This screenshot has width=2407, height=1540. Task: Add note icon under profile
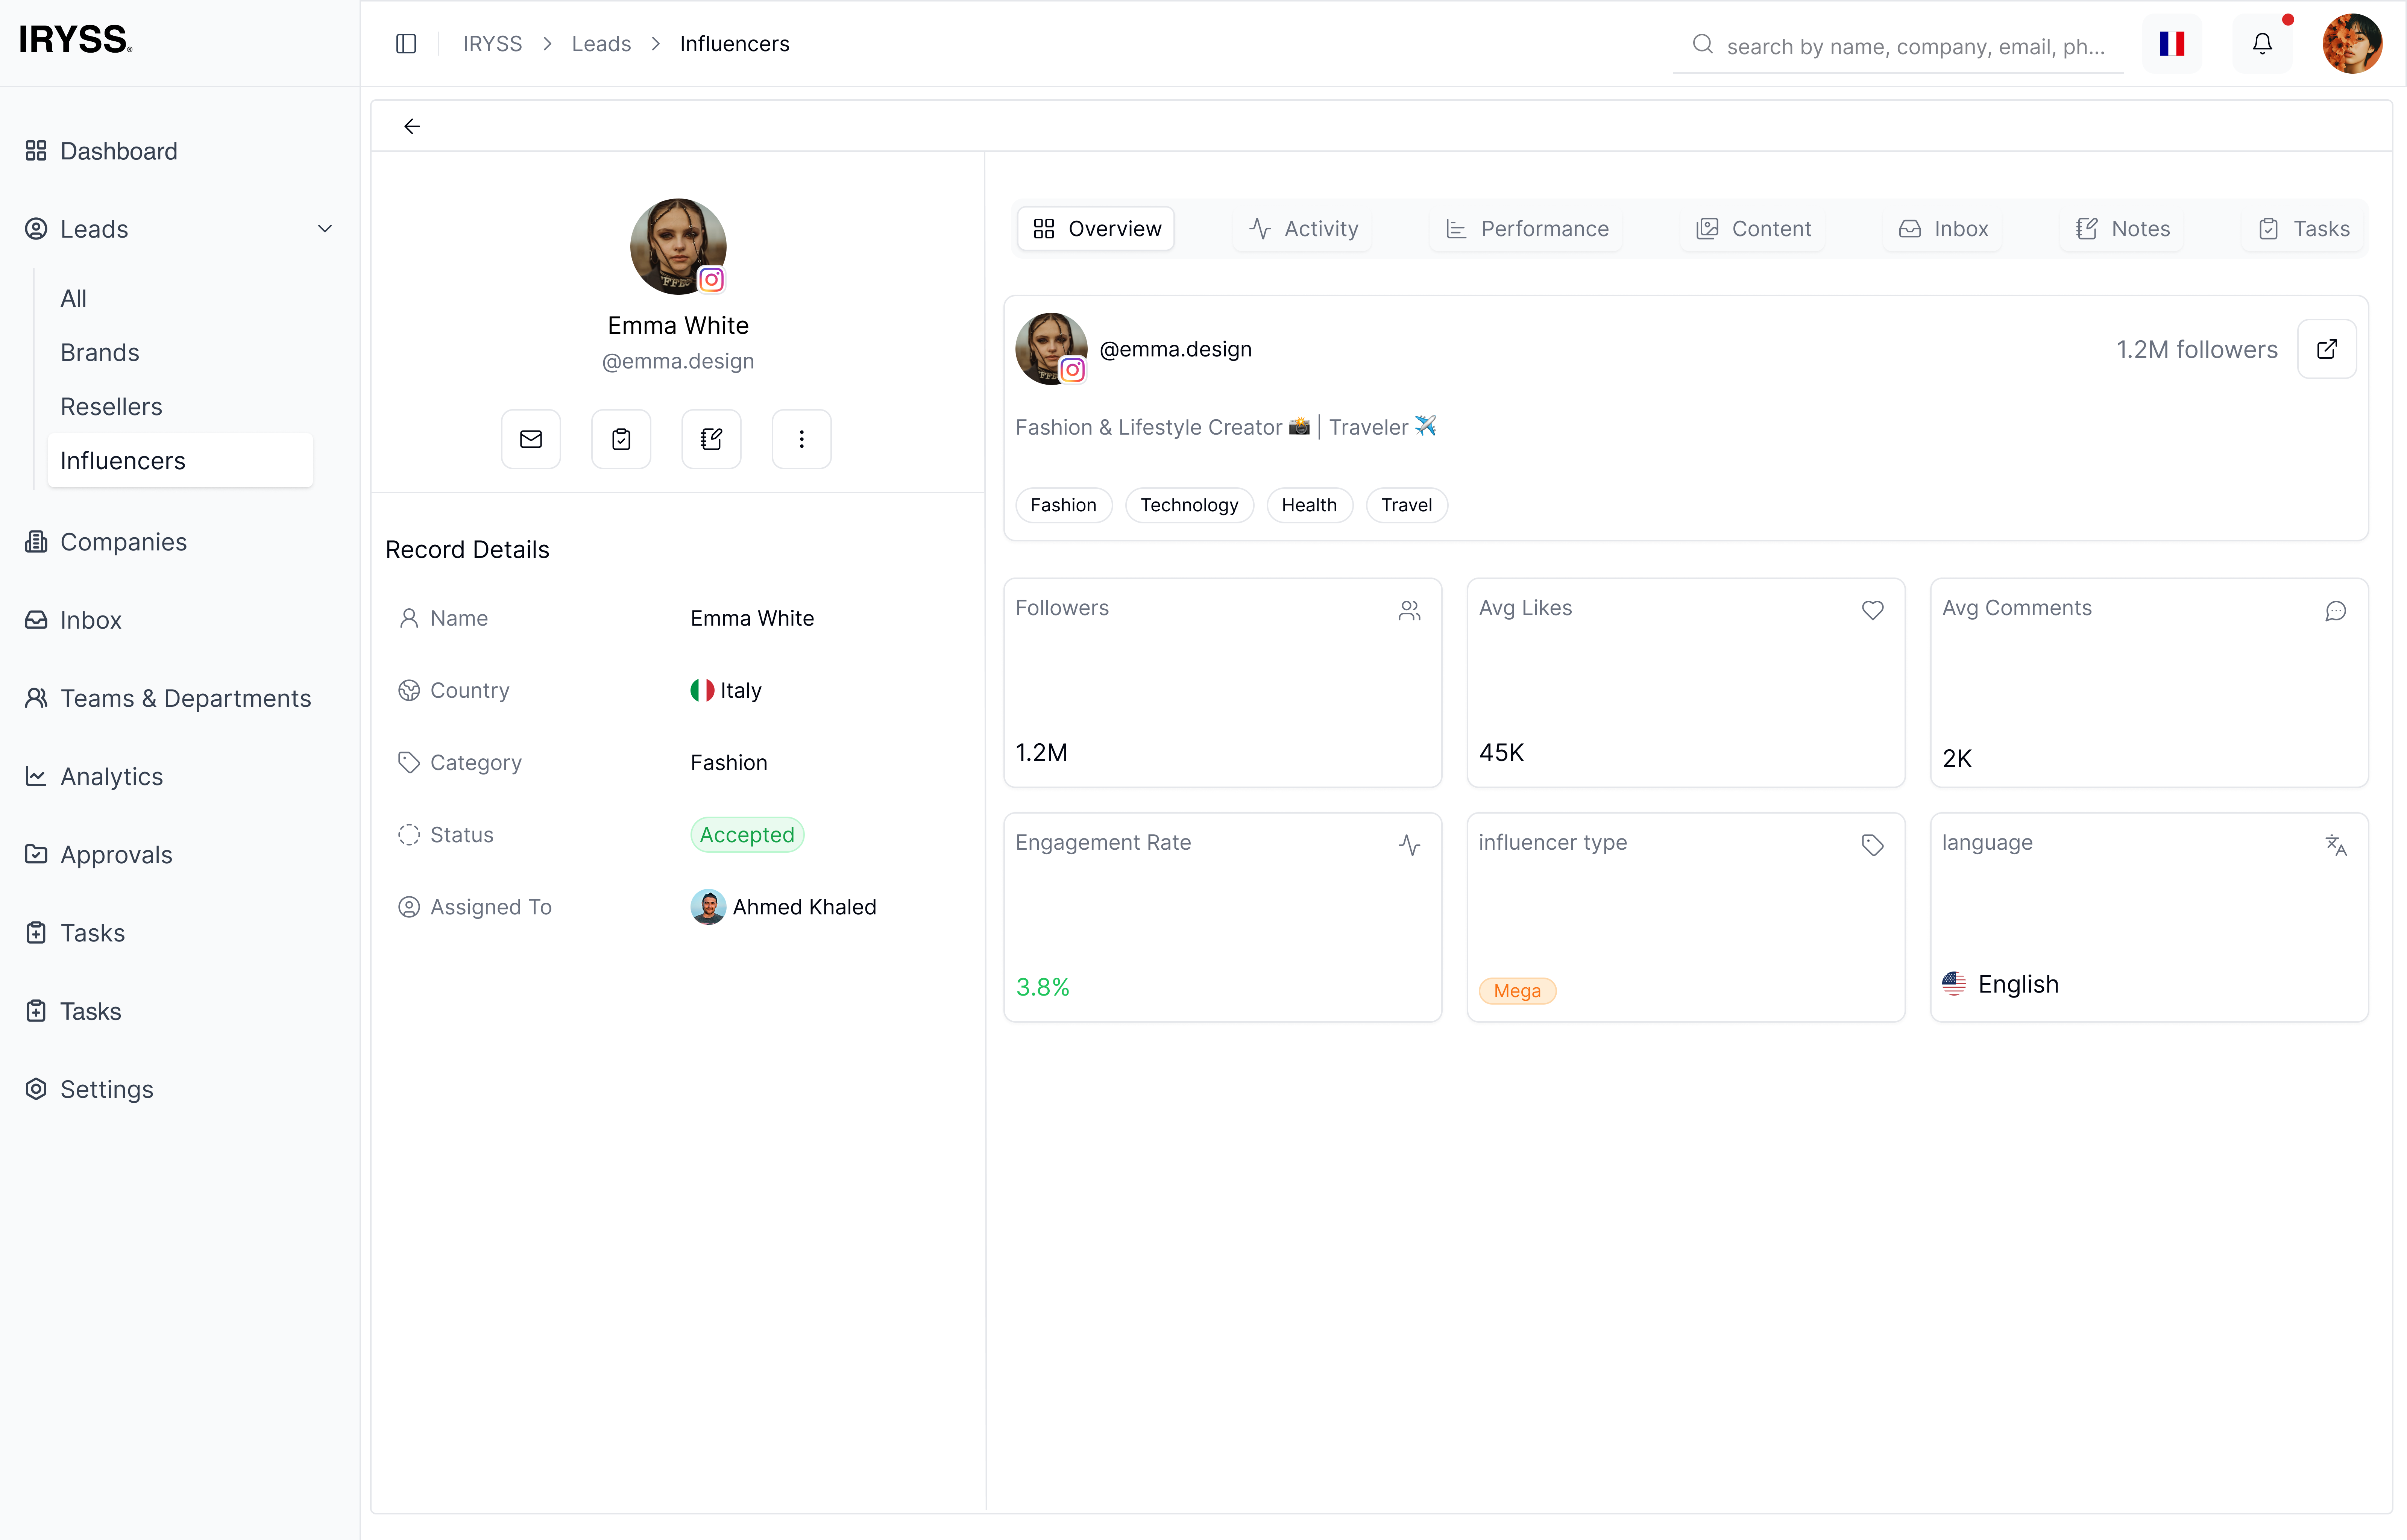coord(711,439)
